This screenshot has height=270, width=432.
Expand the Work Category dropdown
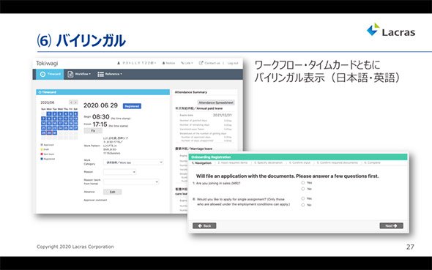(x=133, y=162)
